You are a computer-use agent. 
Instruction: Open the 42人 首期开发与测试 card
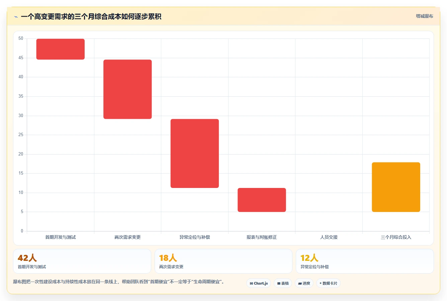click(82, 261)
